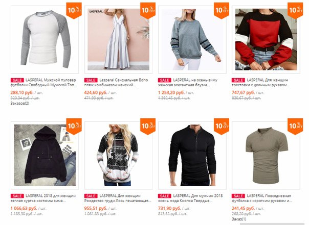The width and height of the screenshot is (309, 225).
Task: Open the black men's henley shirt image
Action: pyautogui.click(x=192, y=155)
